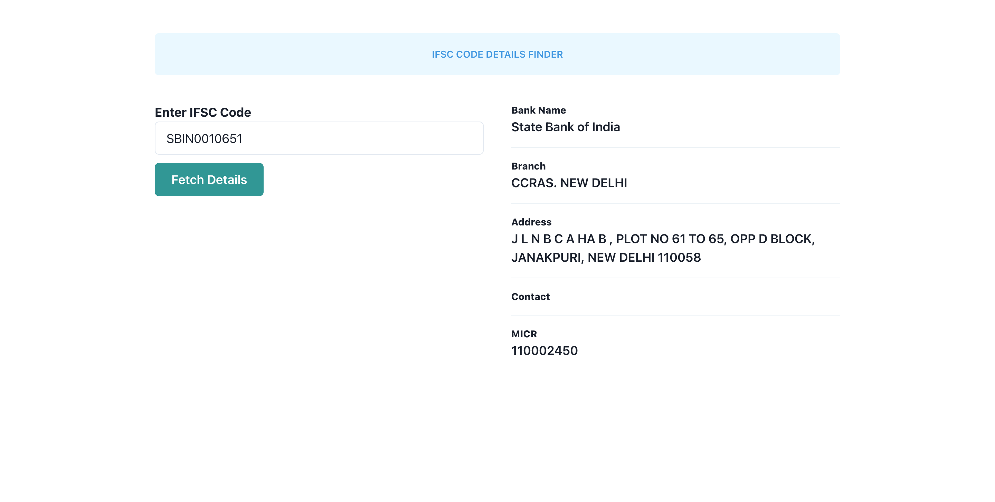The width and height of the screenshot is (995, 502).
Task: Click the JANAKPURI, NEW DELHI 110058 line
Action: click(x=606, y=257)
